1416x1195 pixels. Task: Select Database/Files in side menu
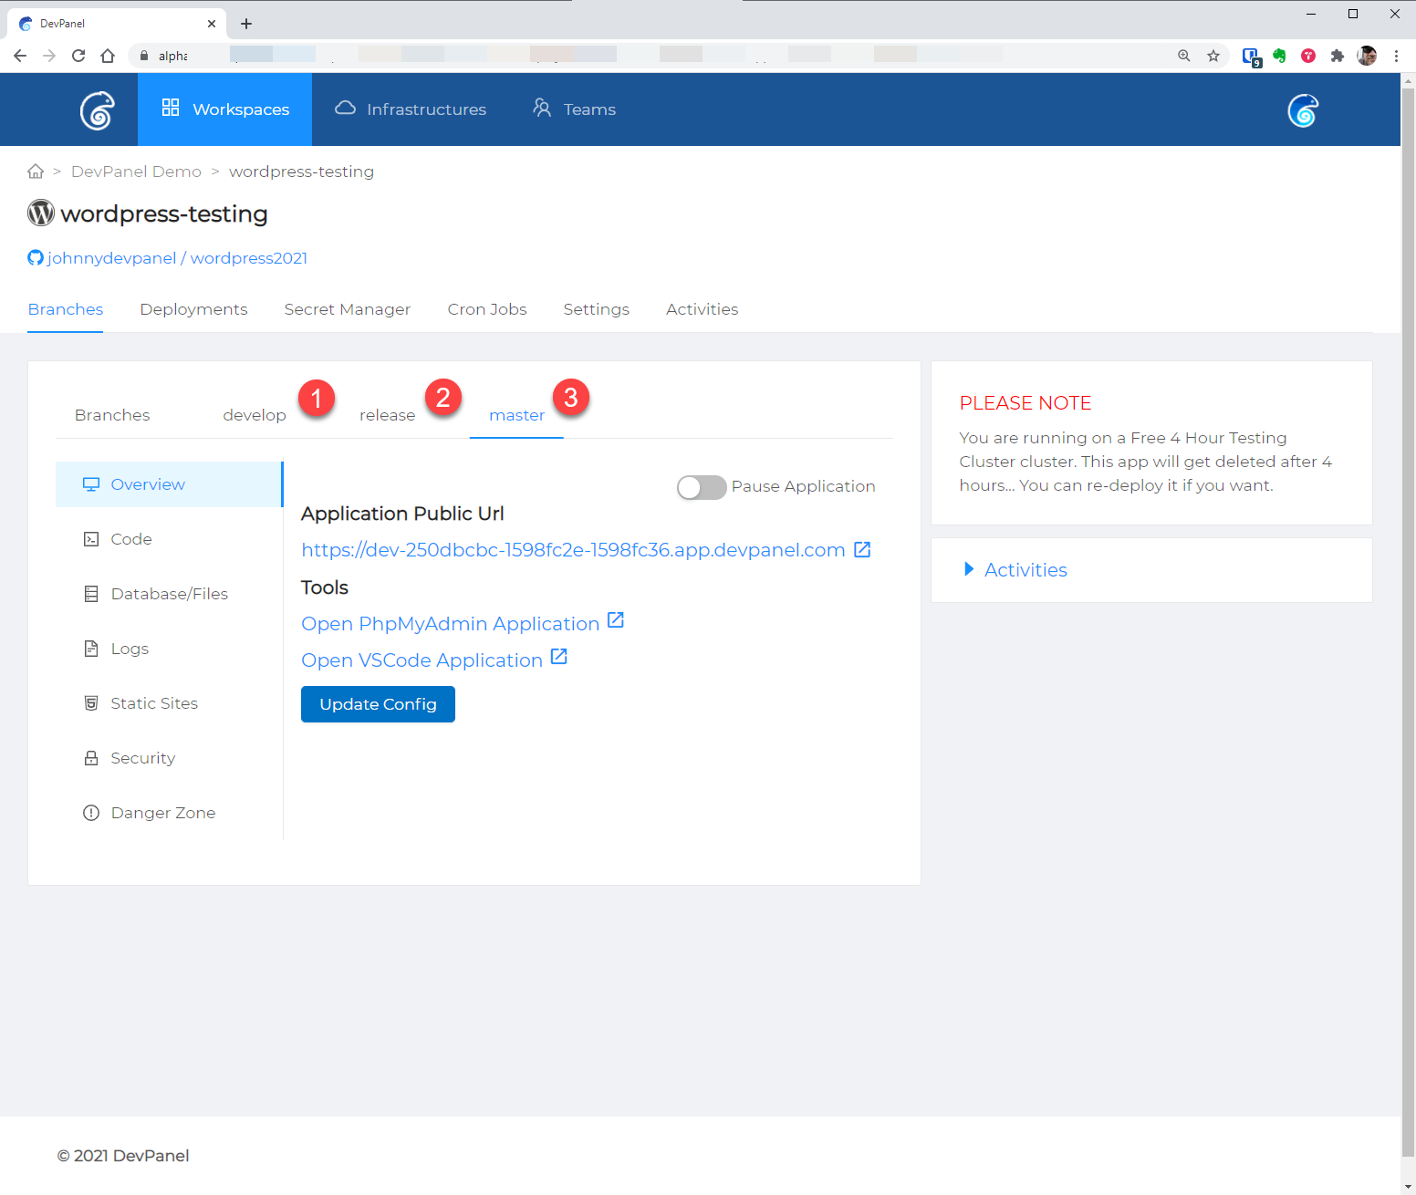[x=169, y=594]
